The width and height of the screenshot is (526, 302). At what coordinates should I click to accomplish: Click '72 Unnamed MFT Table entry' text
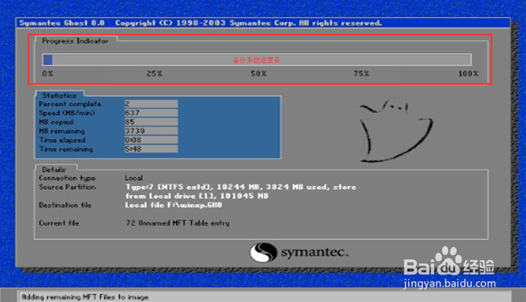178,223
